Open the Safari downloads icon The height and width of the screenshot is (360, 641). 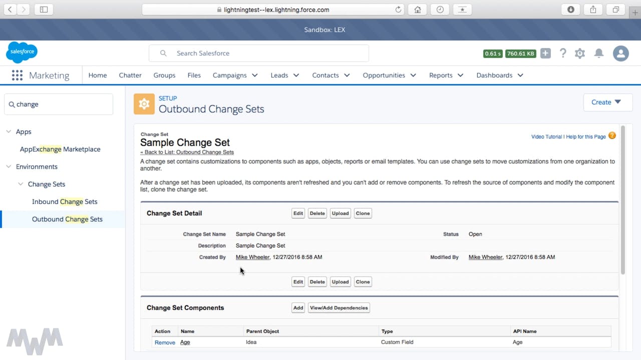click(570, 9)
